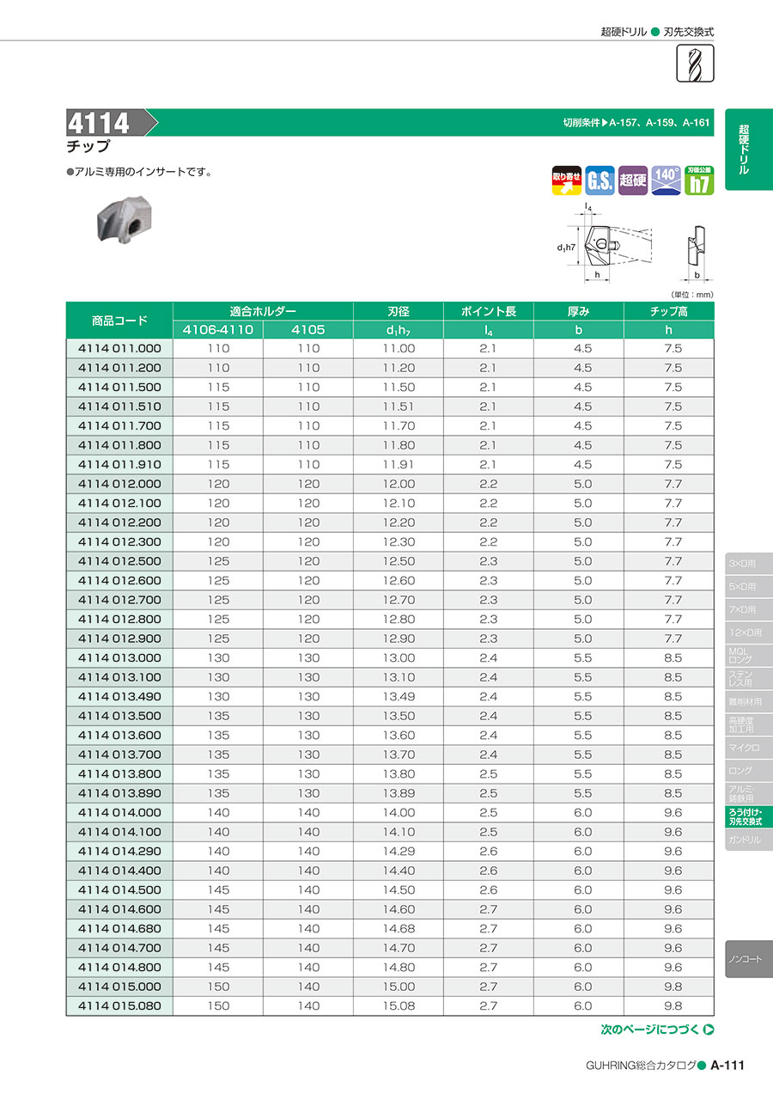This screenshot has height=1094, width=773.
Task: Click the drill bit icon at top right
Action: tap(697, 63)
